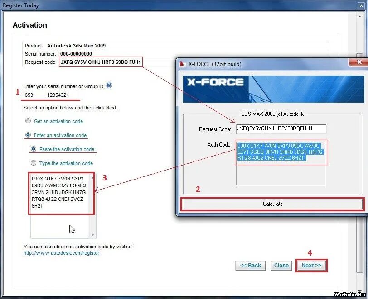Click the product name 'Autodesk 3ds Max 2009'
368x299 pixels.
[76, 46]
